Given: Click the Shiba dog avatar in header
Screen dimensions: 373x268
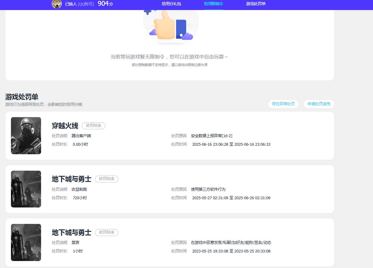Looking at the screenshot, I should click(57, 4).
